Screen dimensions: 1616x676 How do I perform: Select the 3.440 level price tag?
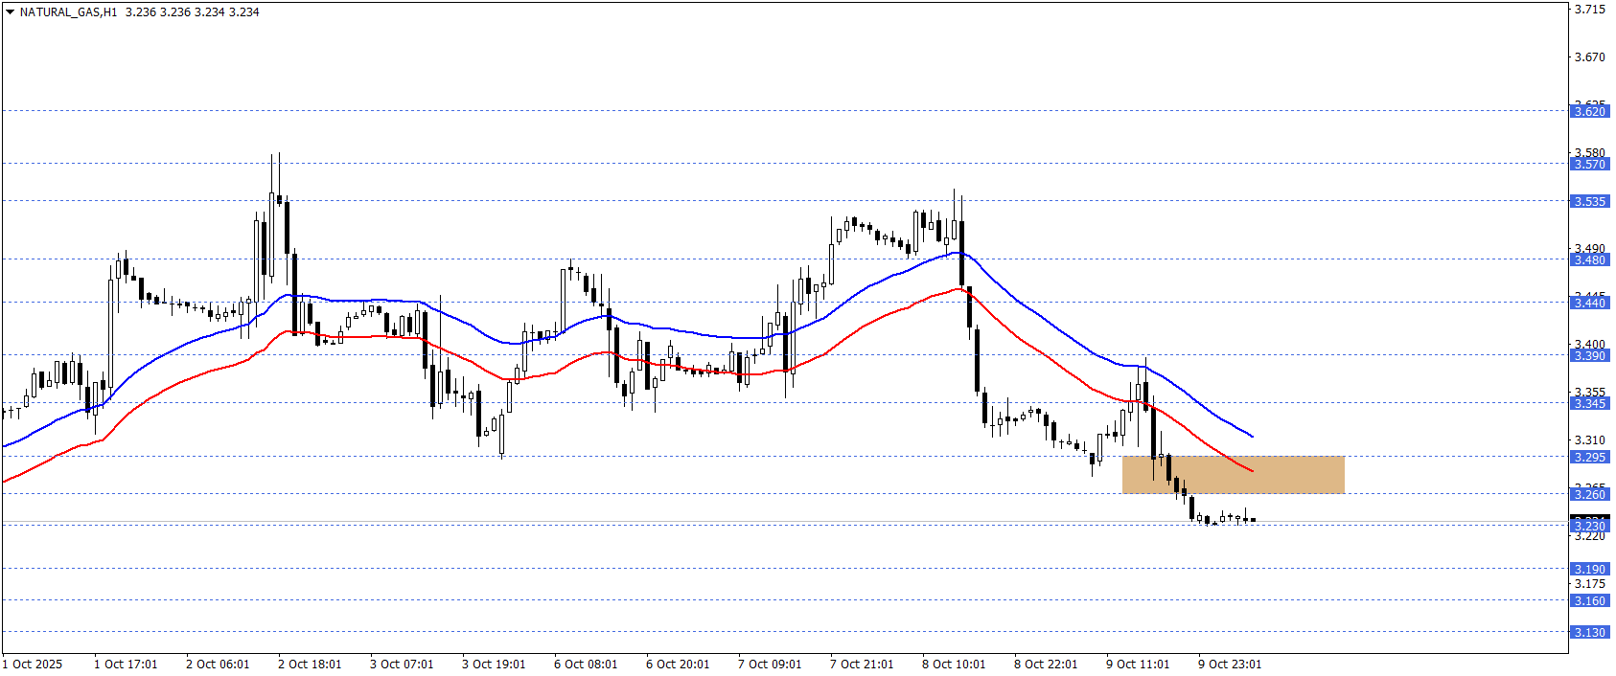1589,304
